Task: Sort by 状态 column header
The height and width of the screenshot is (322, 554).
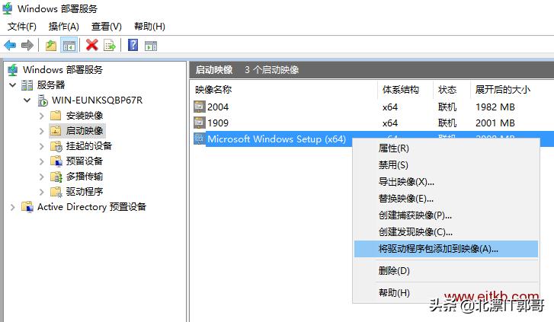Action: [x=452, y=90]
